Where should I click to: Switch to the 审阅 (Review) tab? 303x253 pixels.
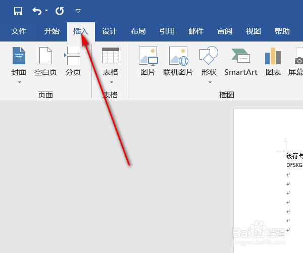[225, 31]
